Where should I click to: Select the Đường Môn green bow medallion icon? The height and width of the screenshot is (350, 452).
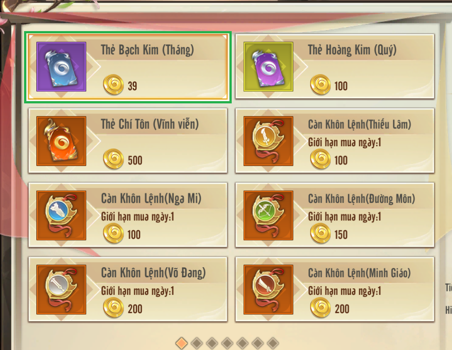point(268,216)
